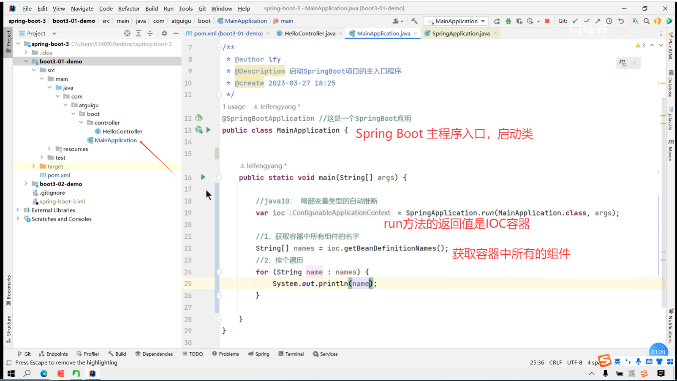677x381 pixels.
Task: Run with Coverage shield icon
Action: [x=519, y=21]
